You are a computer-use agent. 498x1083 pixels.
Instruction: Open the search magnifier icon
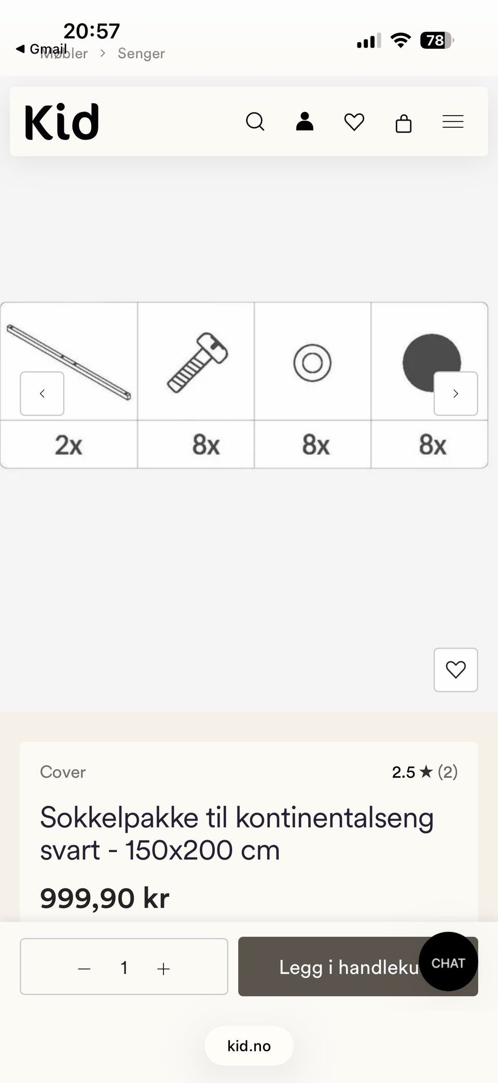255,122
